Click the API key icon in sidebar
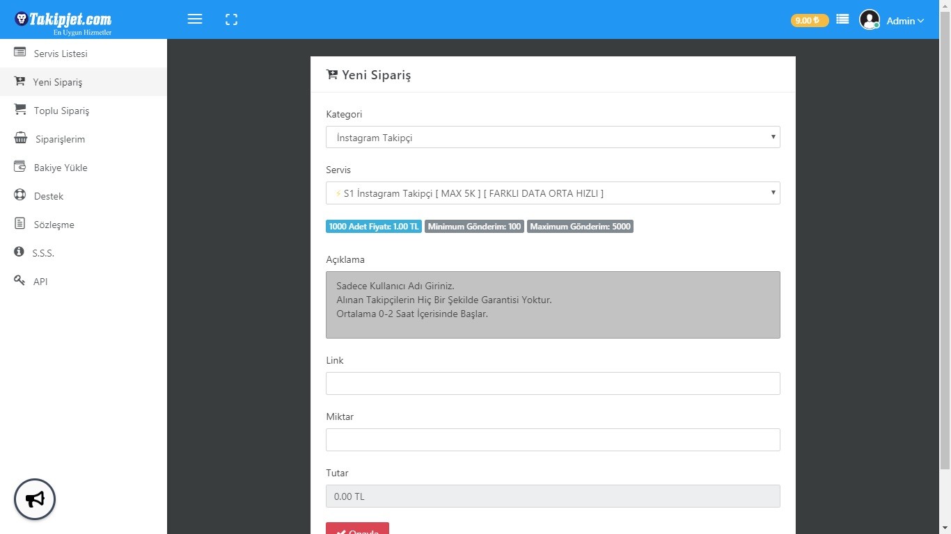 pyautogui.click(x=19, y=280)
